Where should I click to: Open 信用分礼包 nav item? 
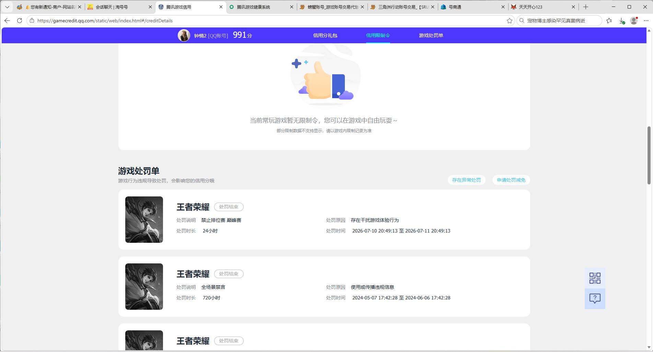(325, 35)
